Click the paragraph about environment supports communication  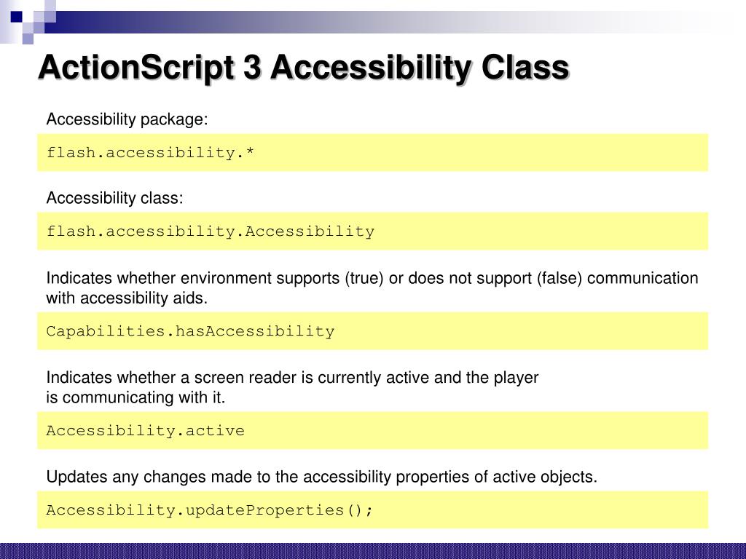point(372,288)
